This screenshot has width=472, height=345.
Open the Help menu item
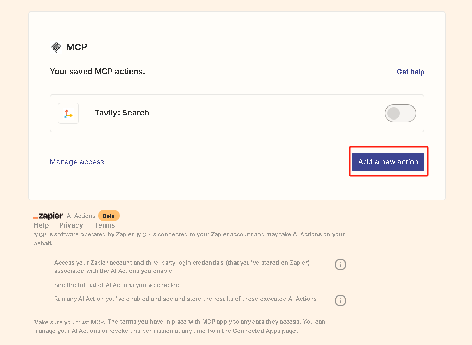(41, 225)
